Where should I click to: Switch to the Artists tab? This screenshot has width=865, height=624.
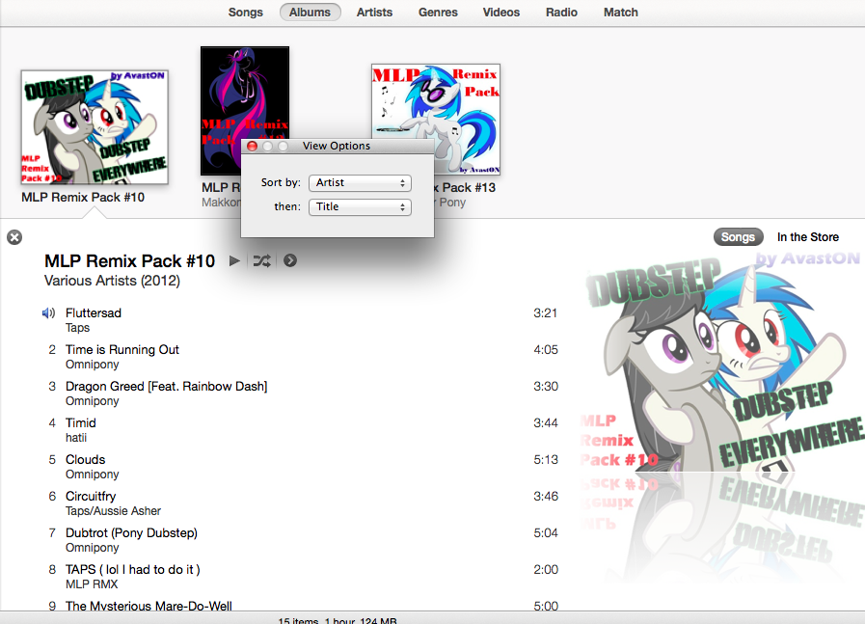(374, 13)
